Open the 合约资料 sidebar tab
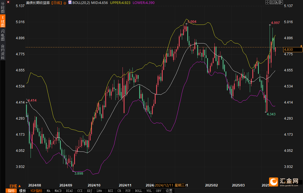 (x=3, y=52)
